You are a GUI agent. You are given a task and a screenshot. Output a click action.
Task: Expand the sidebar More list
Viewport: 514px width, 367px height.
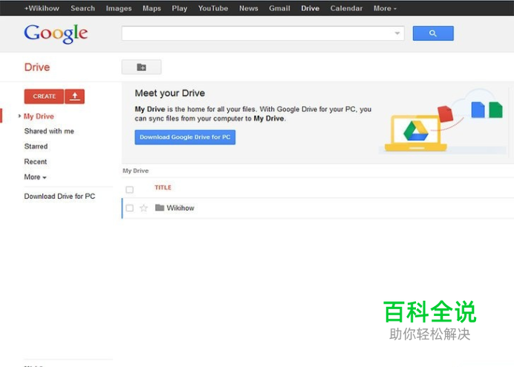point(36,177)
